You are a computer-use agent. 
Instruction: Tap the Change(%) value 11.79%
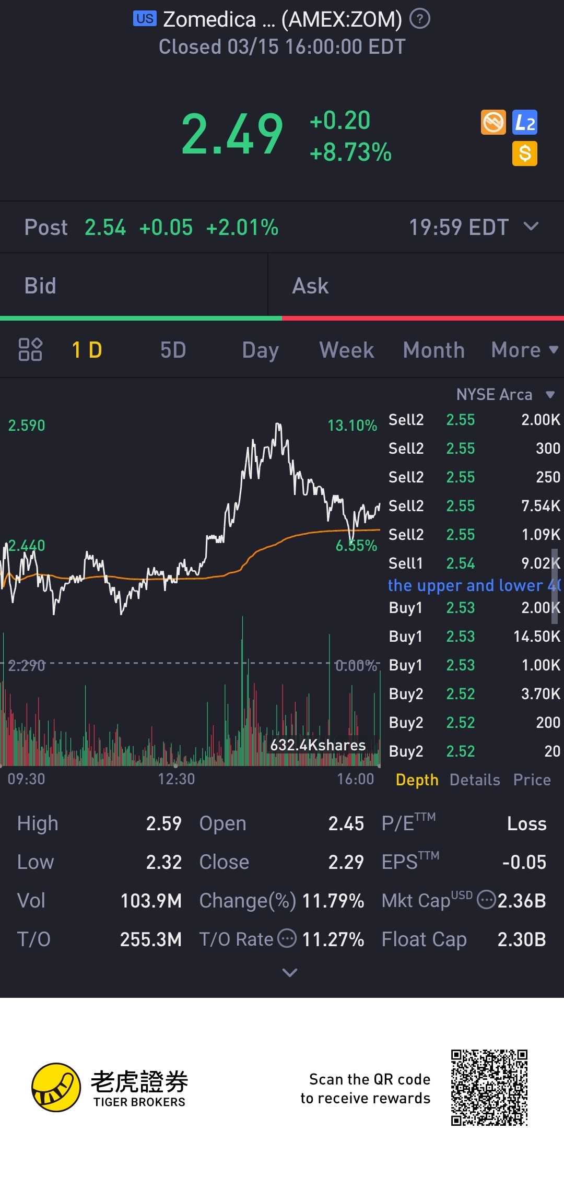click(333, 901)
